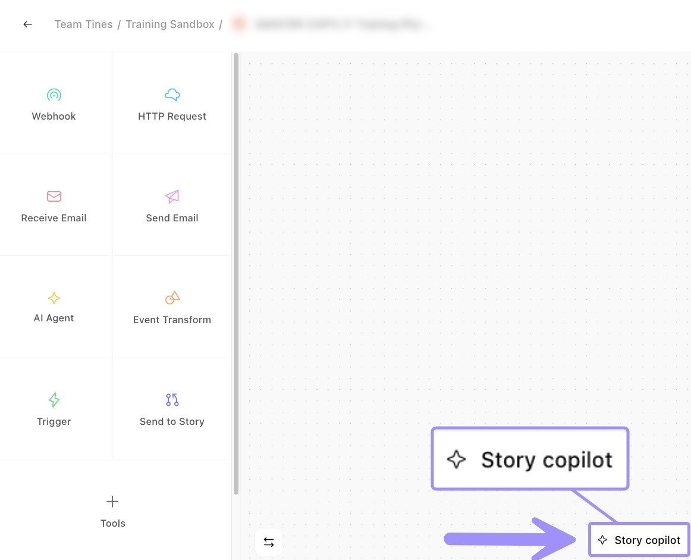
Task: Select the Webhook action icon
Action: [54, 95]
